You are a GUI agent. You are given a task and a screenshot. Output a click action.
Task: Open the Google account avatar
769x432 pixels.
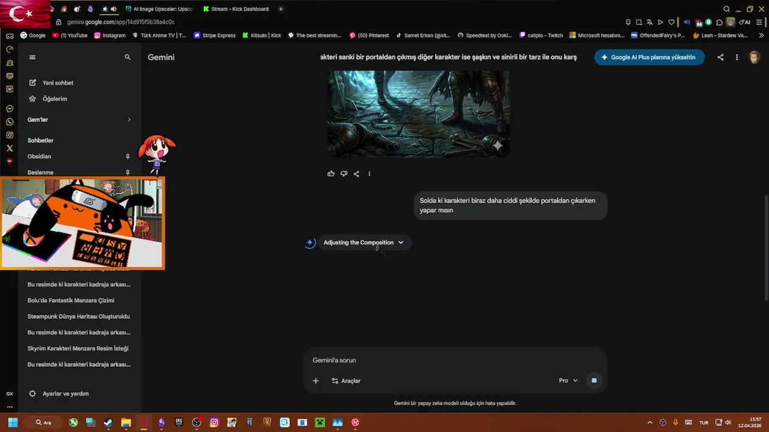[x=755, y=57]
